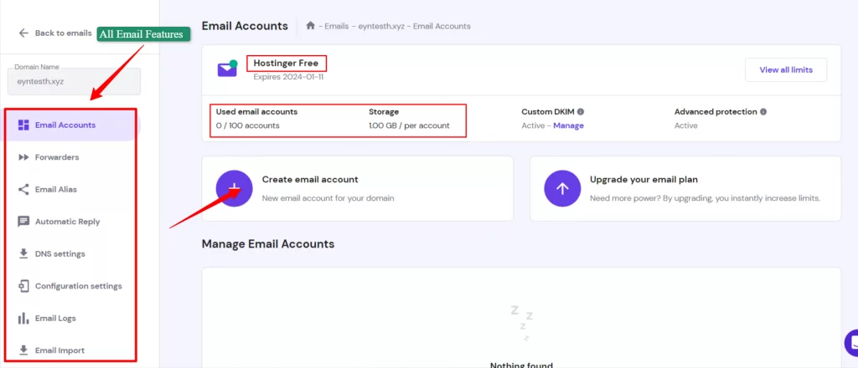
Task: Click the Configuration settings device icon
Action: click(23, 286)
